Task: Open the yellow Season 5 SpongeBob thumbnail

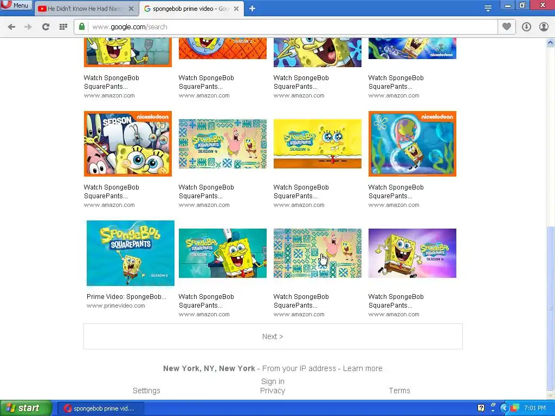Action: click(318, 144)
